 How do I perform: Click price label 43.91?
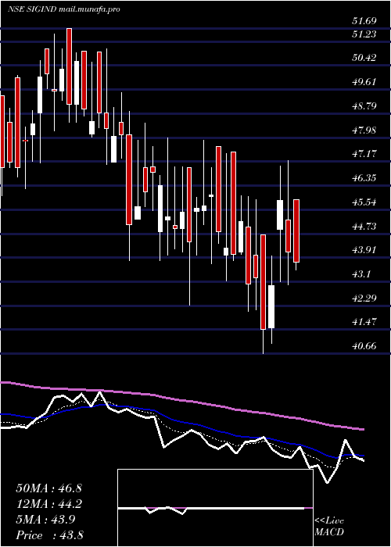click(x=364, y=250)
